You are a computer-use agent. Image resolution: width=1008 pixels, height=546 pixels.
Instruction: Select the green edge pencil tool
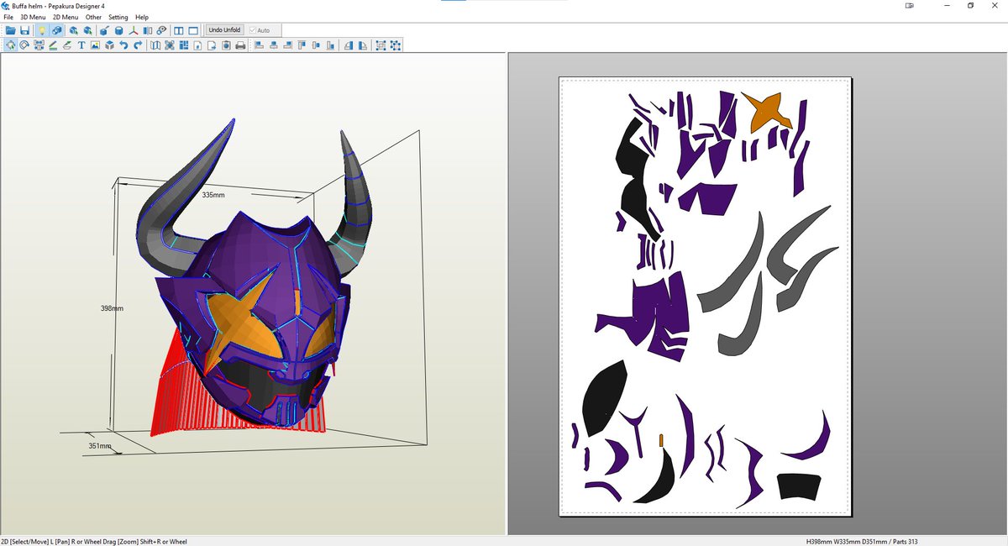click(53, 45)
